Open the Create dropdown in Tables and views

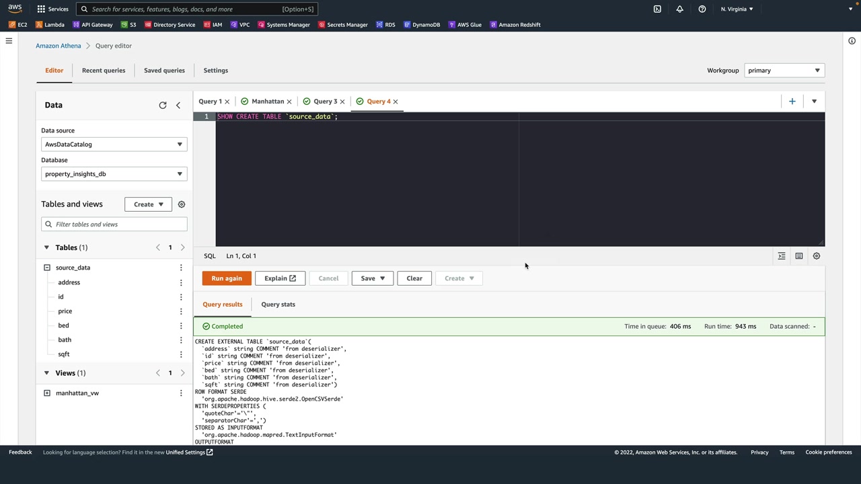pos(148,204)
